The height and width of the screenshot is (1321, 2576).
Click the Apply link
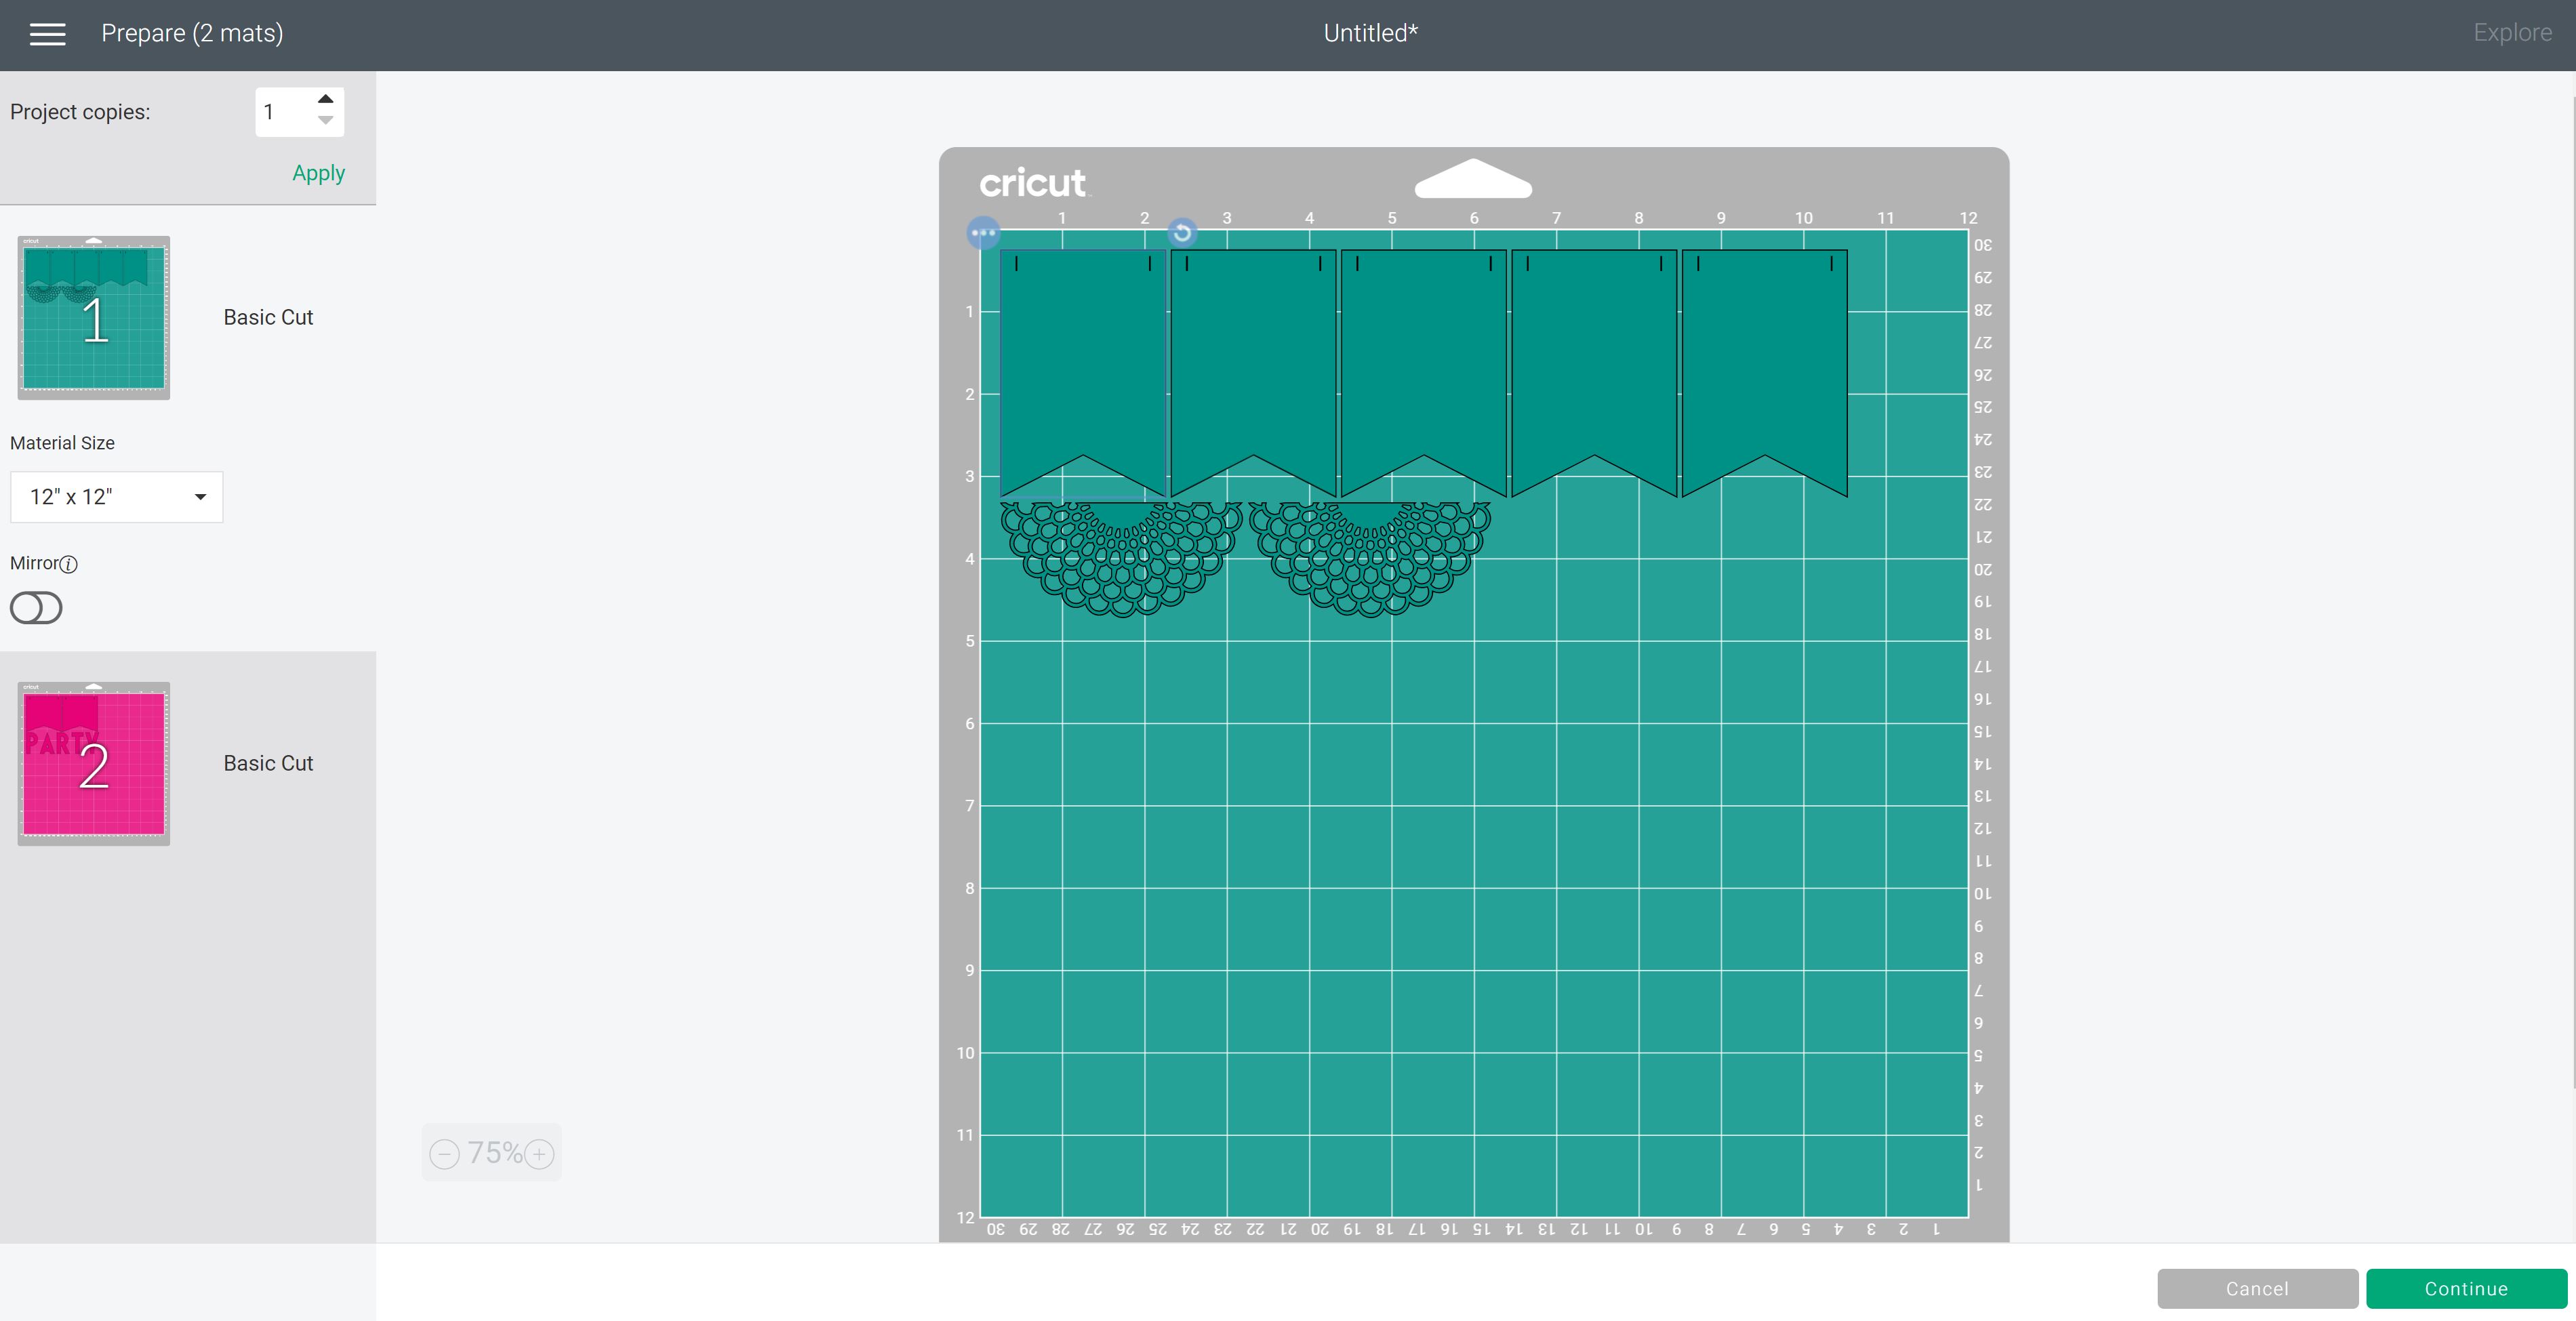(x=318, y=173)
